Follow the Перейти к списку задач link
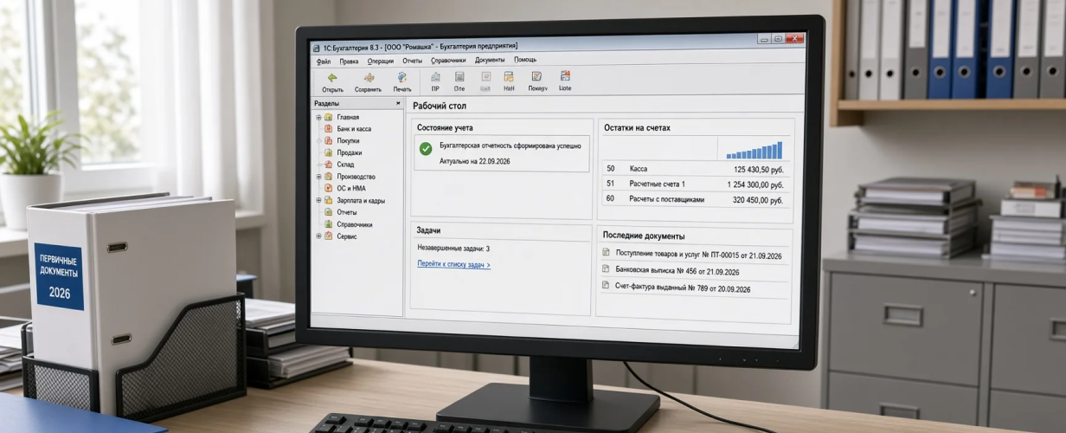The width and height of the screenshot is (1066, 433). [x=453, y=265]
